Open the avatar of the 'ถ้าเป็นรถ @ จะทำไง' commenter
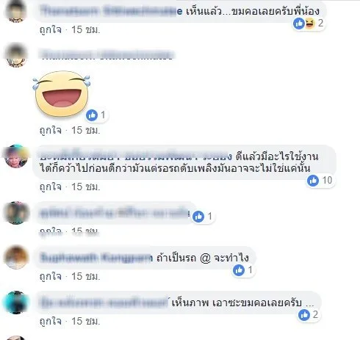 pyautogui.click(x=16, y=258)
